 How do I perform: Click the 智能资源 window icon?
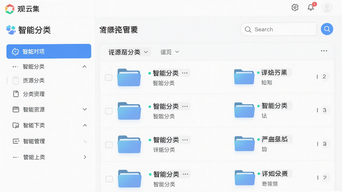(x=16, y=109)
